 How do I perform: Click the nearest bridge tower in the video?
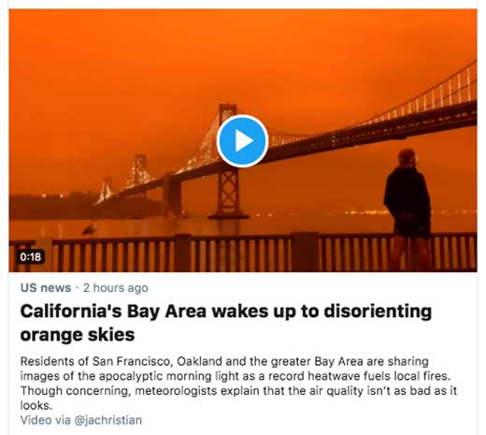click(x=228, y=162)
